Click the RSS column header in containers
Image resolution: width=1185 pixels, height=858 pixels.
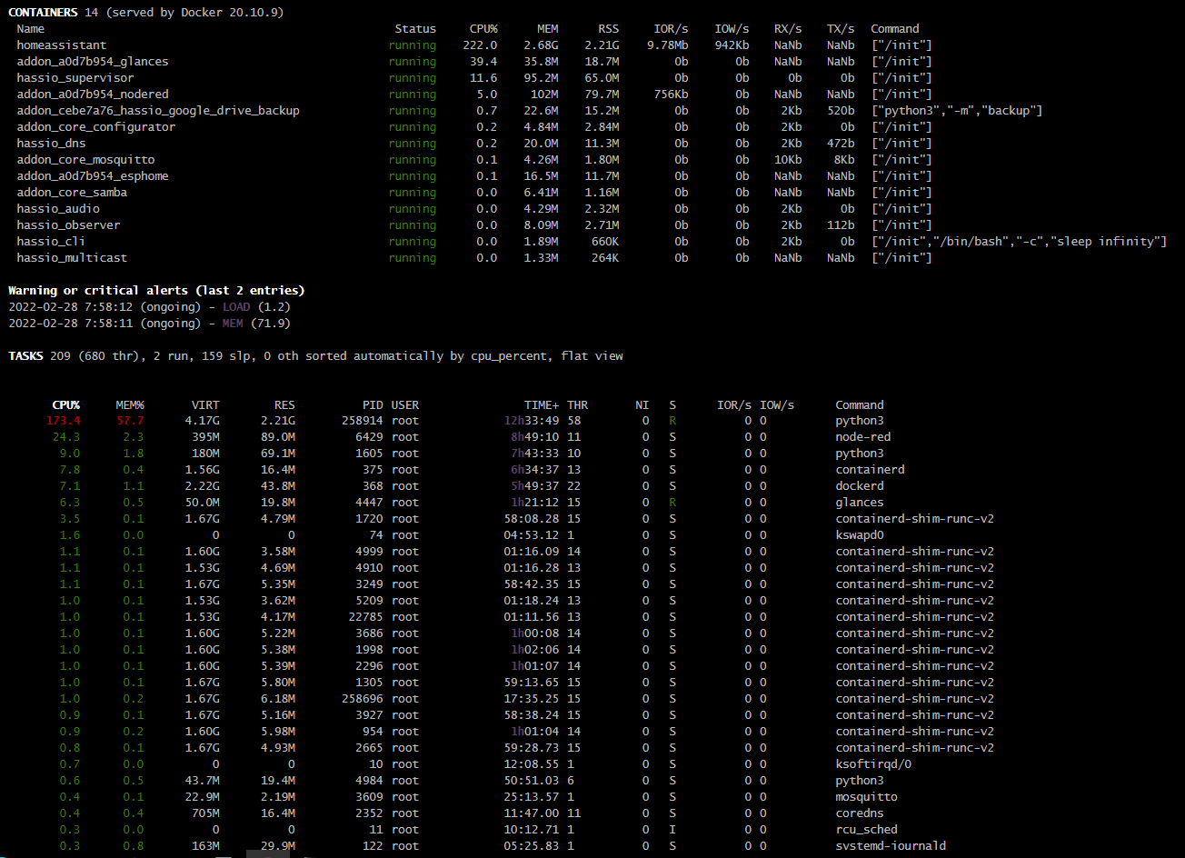point(608,29)
